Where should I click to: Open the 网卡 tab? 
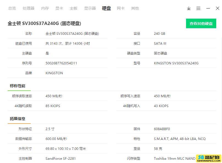121,8
